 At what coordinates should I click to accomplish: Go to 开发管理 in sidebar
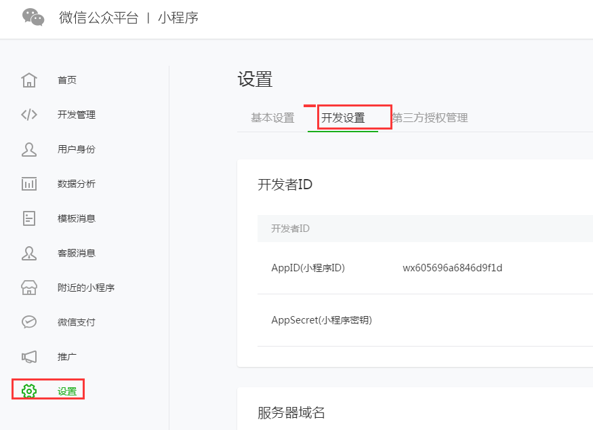(x=77, y=115)
